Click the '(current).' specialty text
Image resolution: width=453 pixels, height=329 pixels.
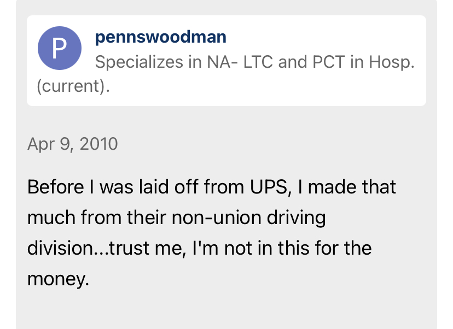(x=73, y=86)
